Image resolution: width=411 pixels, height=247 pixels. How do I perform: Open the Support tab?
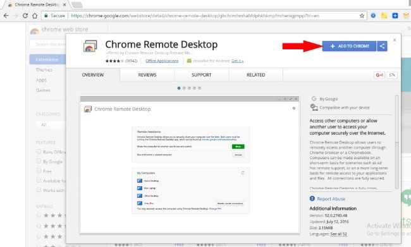(201, 75)
